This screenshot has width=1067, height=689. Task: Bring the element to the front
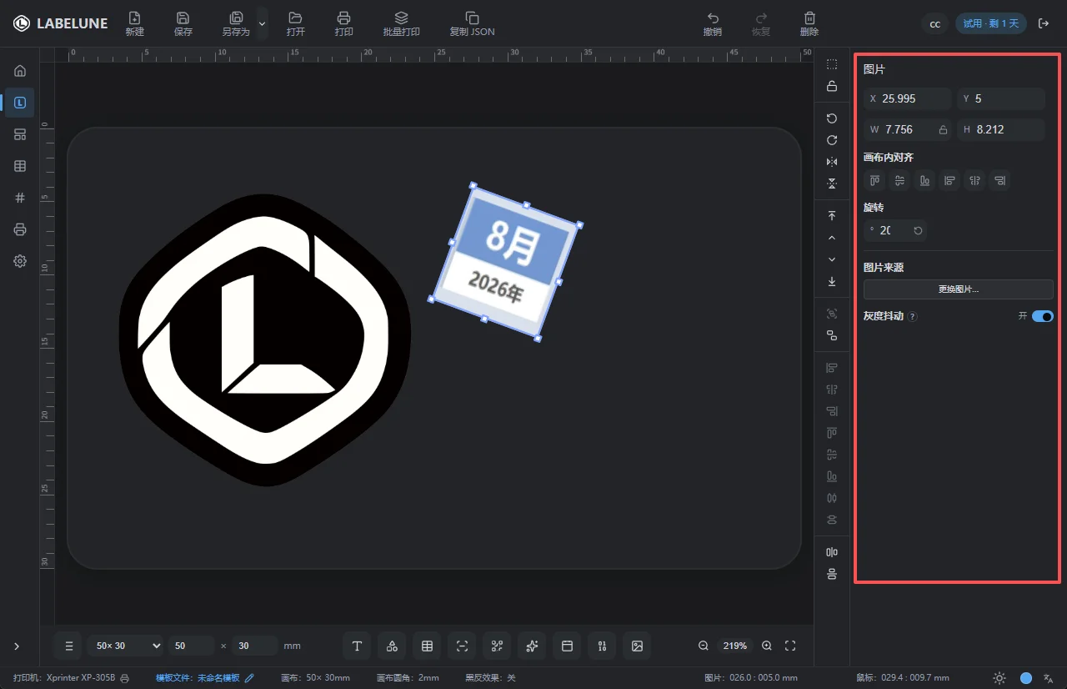coord(832,216)
